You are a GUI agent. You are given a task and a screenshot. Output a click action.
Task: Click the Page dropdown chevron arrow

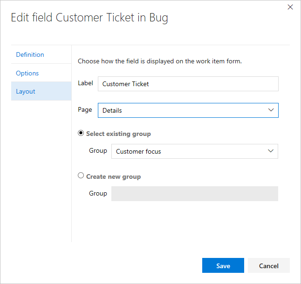tap(271, 110)
